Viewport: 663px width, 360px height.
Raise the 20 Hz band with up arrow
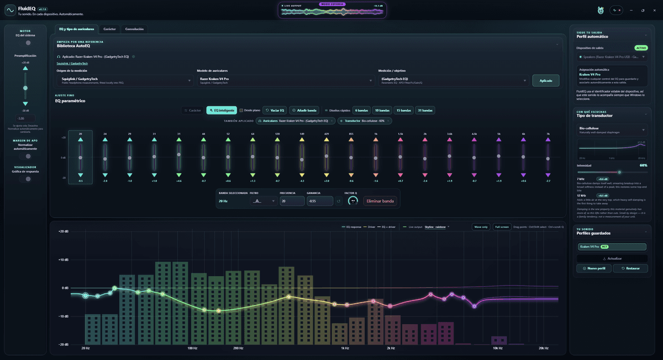click(x=81, y=140)
